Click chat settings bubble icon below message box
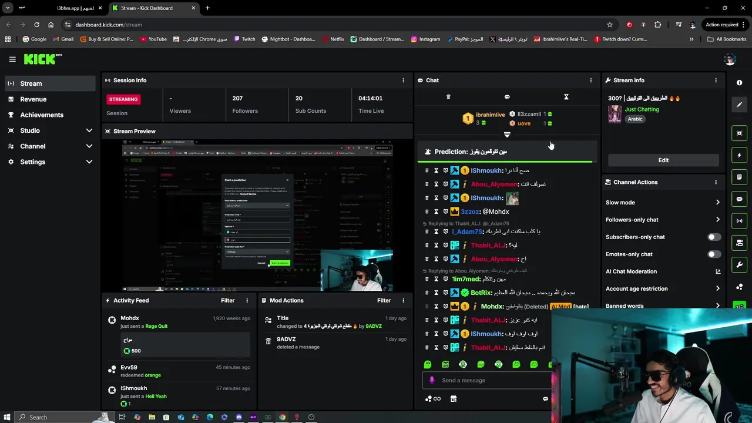This screenshot has height=423, width=752. pyautogui.click(x=545, y=399)
